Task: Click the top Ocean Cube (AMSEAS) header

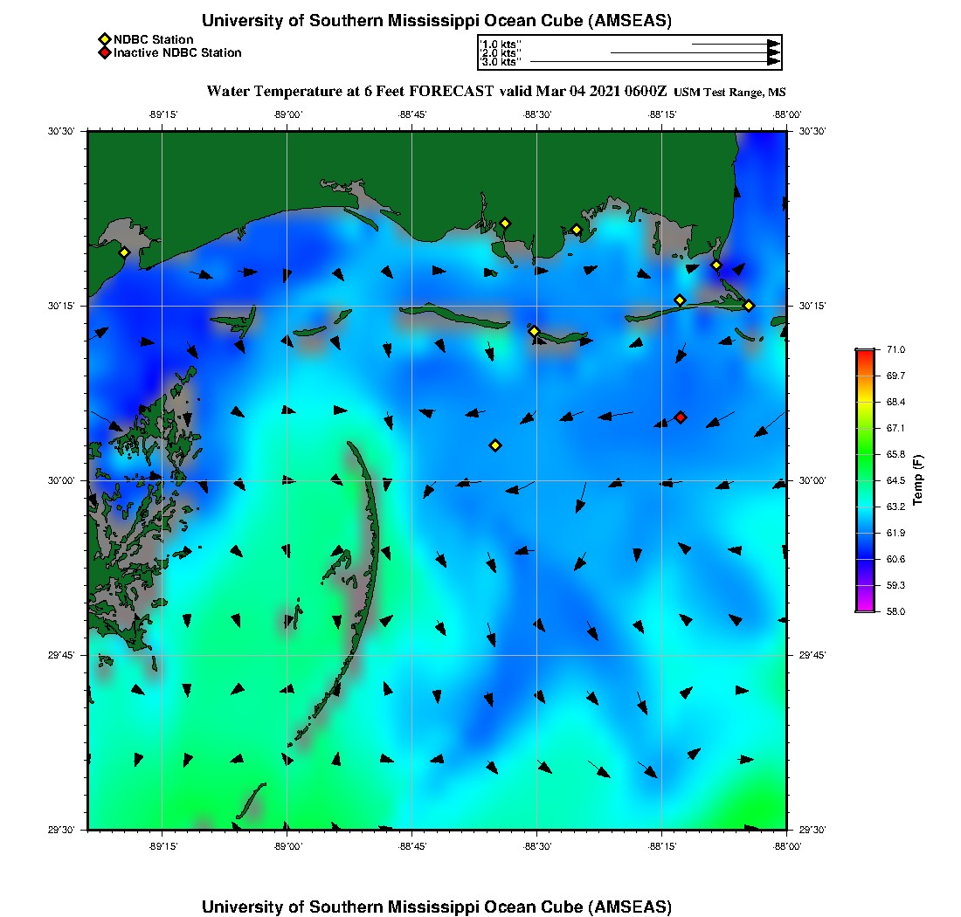Action: point(437,21)
